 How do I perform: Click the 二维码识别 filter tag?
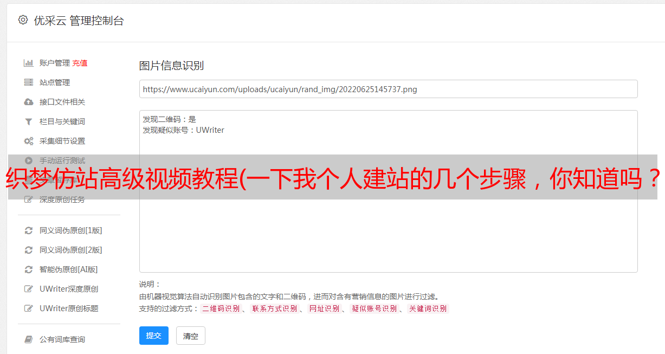coord(221,308)
